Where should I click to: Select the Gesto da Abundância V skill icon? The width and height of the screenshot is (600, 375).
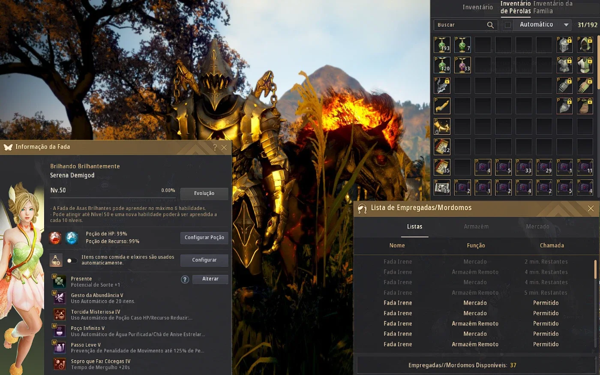point(59,298)
